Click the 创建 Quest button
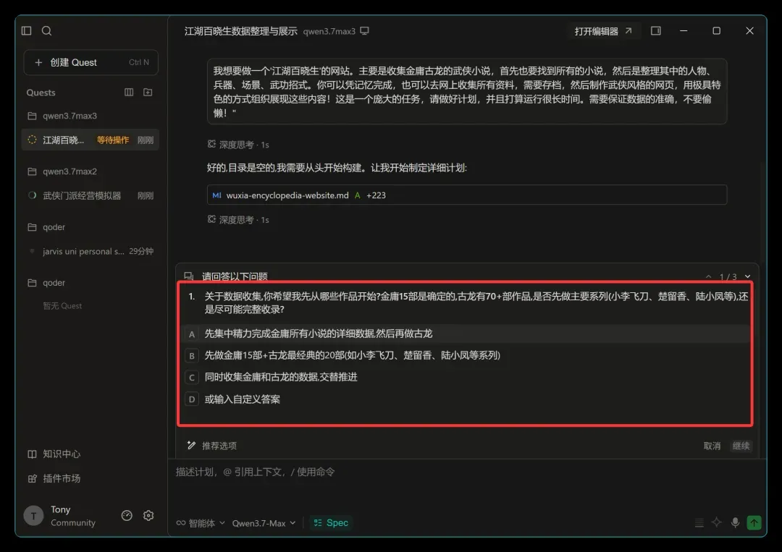 coord(91,62)
